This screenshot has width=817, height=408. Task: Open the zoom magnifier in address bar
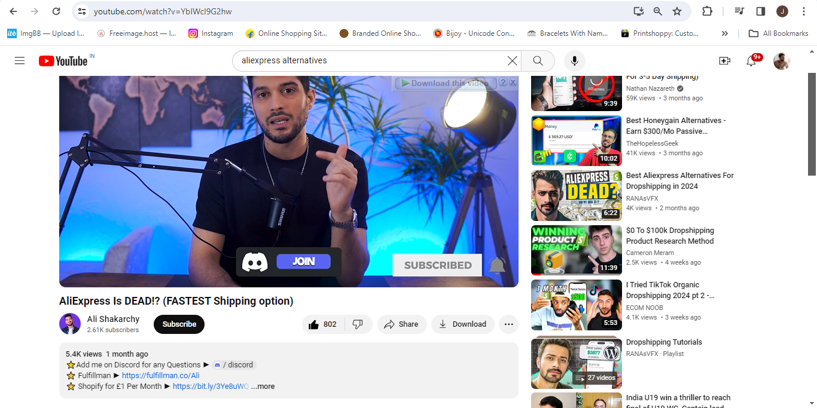click(x=658, y=11)
